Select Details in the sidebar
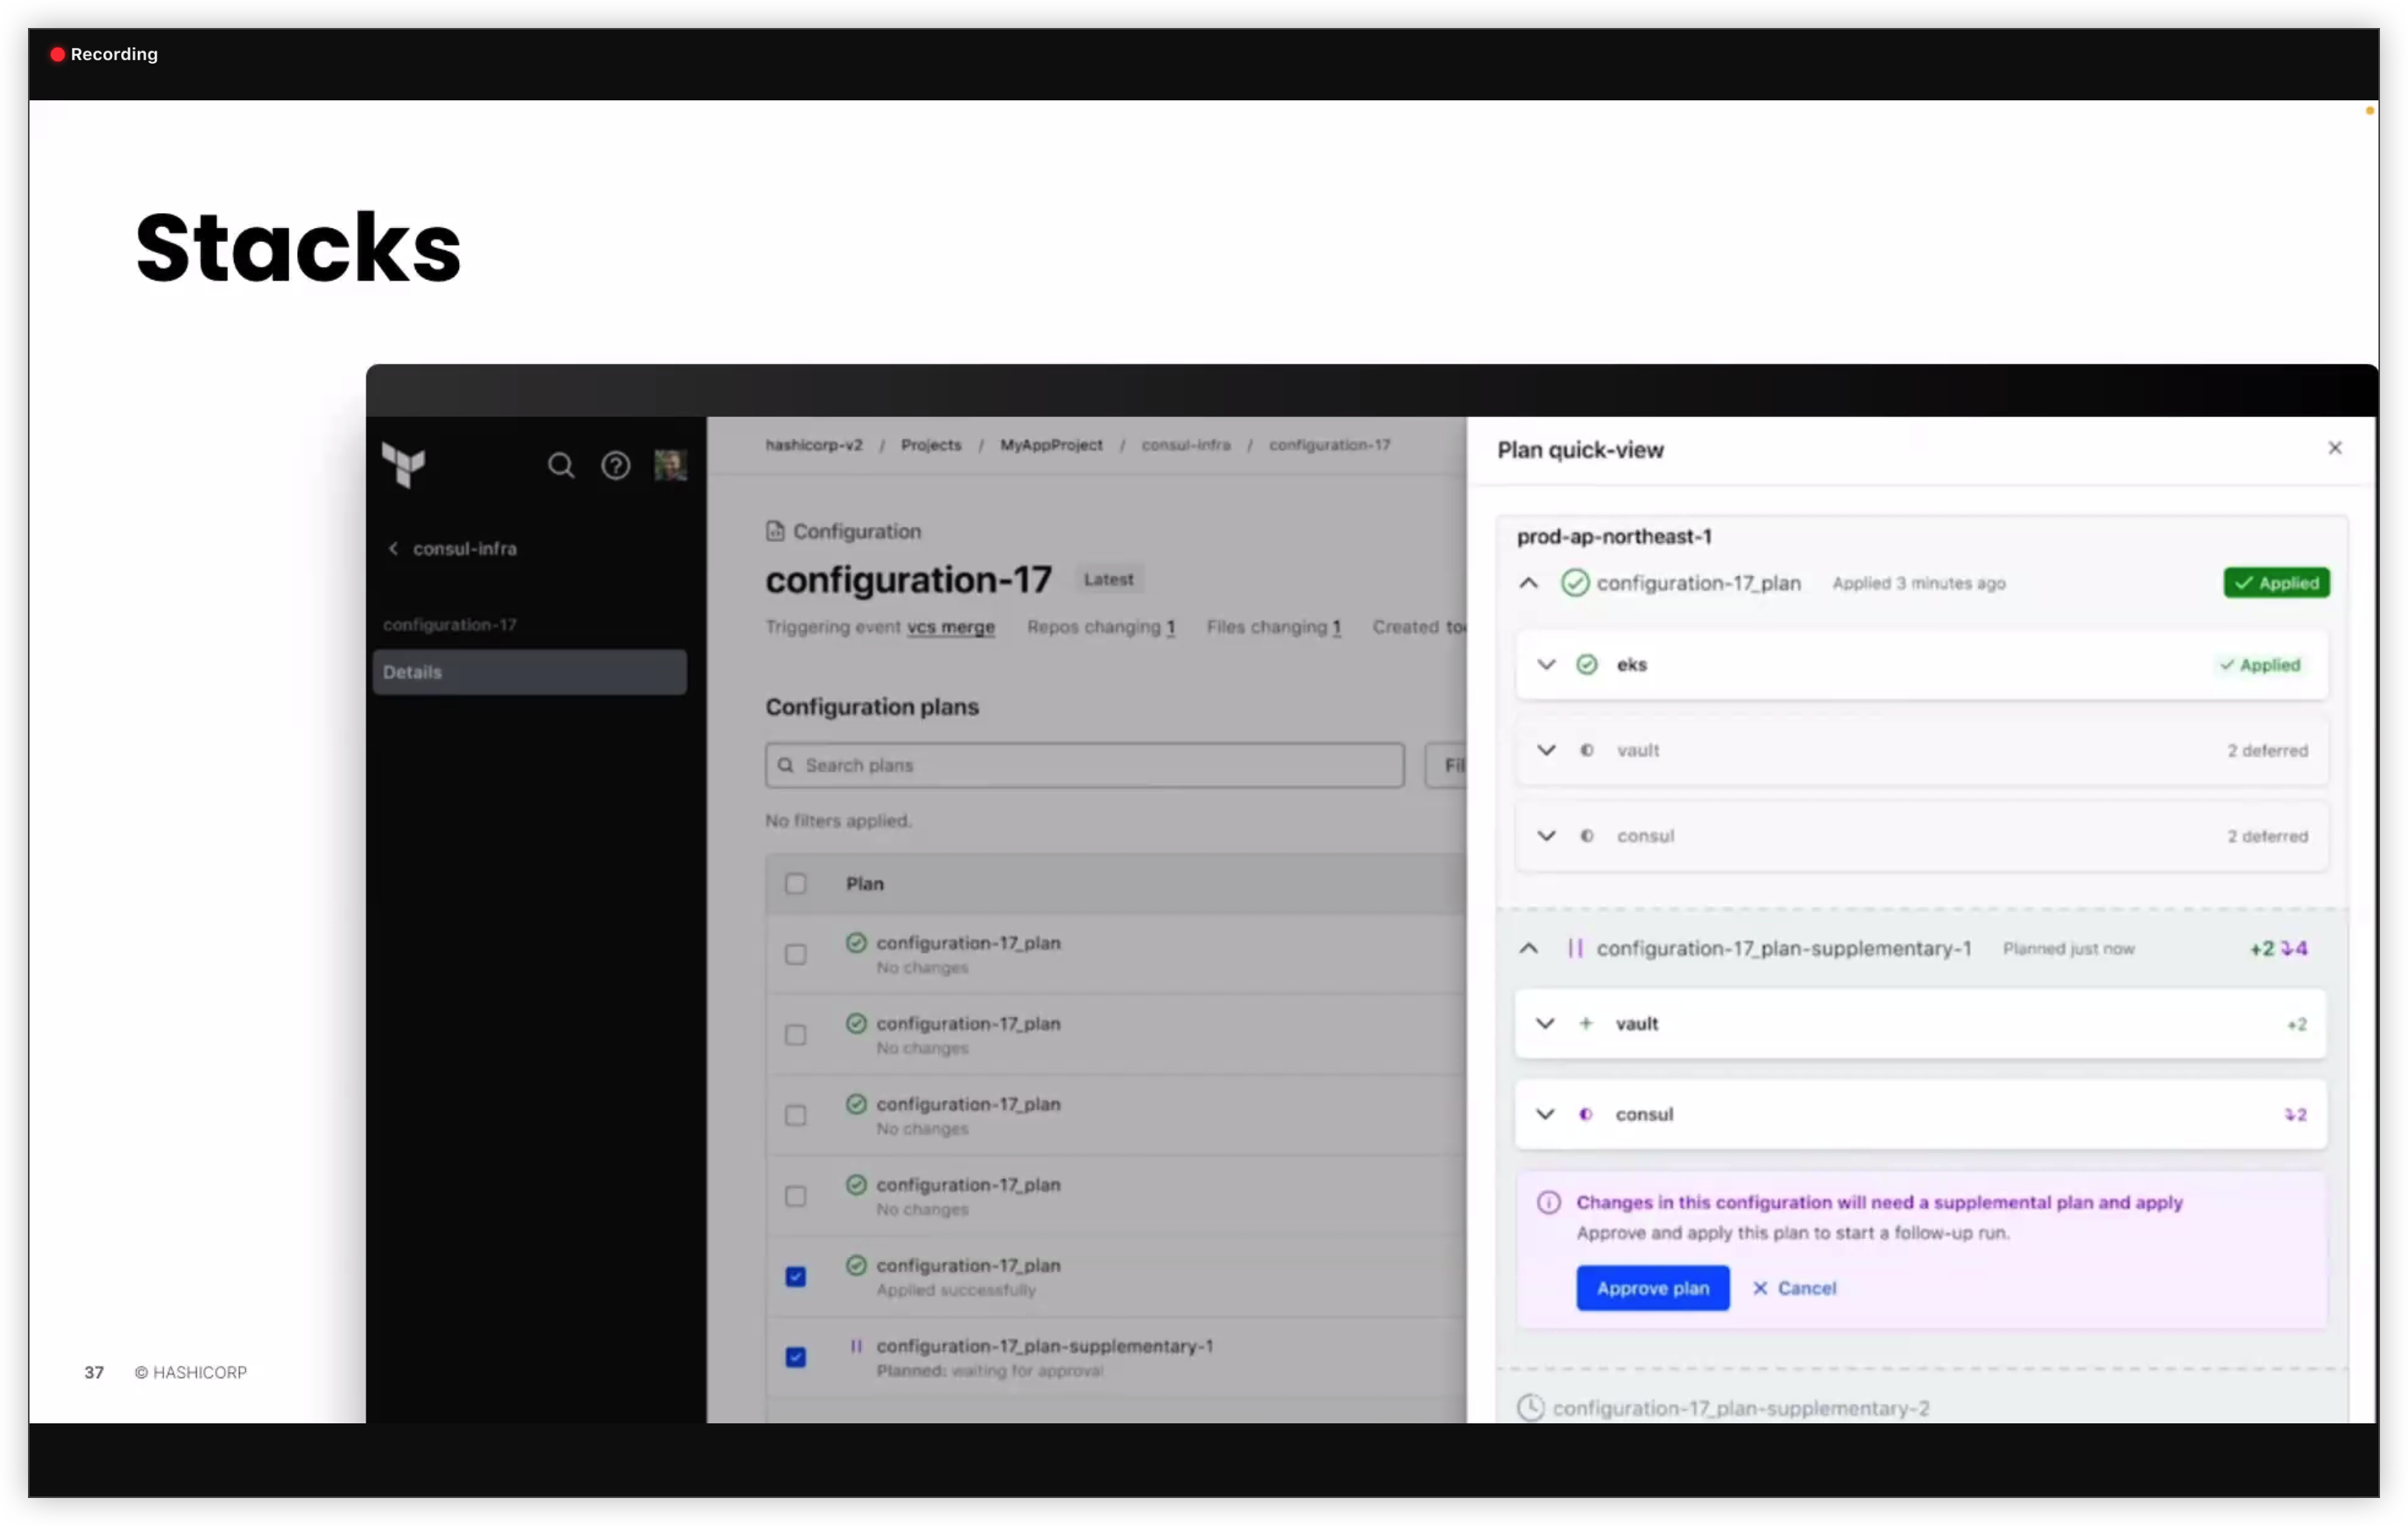This screenshot has width=2408, height=1526. tap(529, 672)
